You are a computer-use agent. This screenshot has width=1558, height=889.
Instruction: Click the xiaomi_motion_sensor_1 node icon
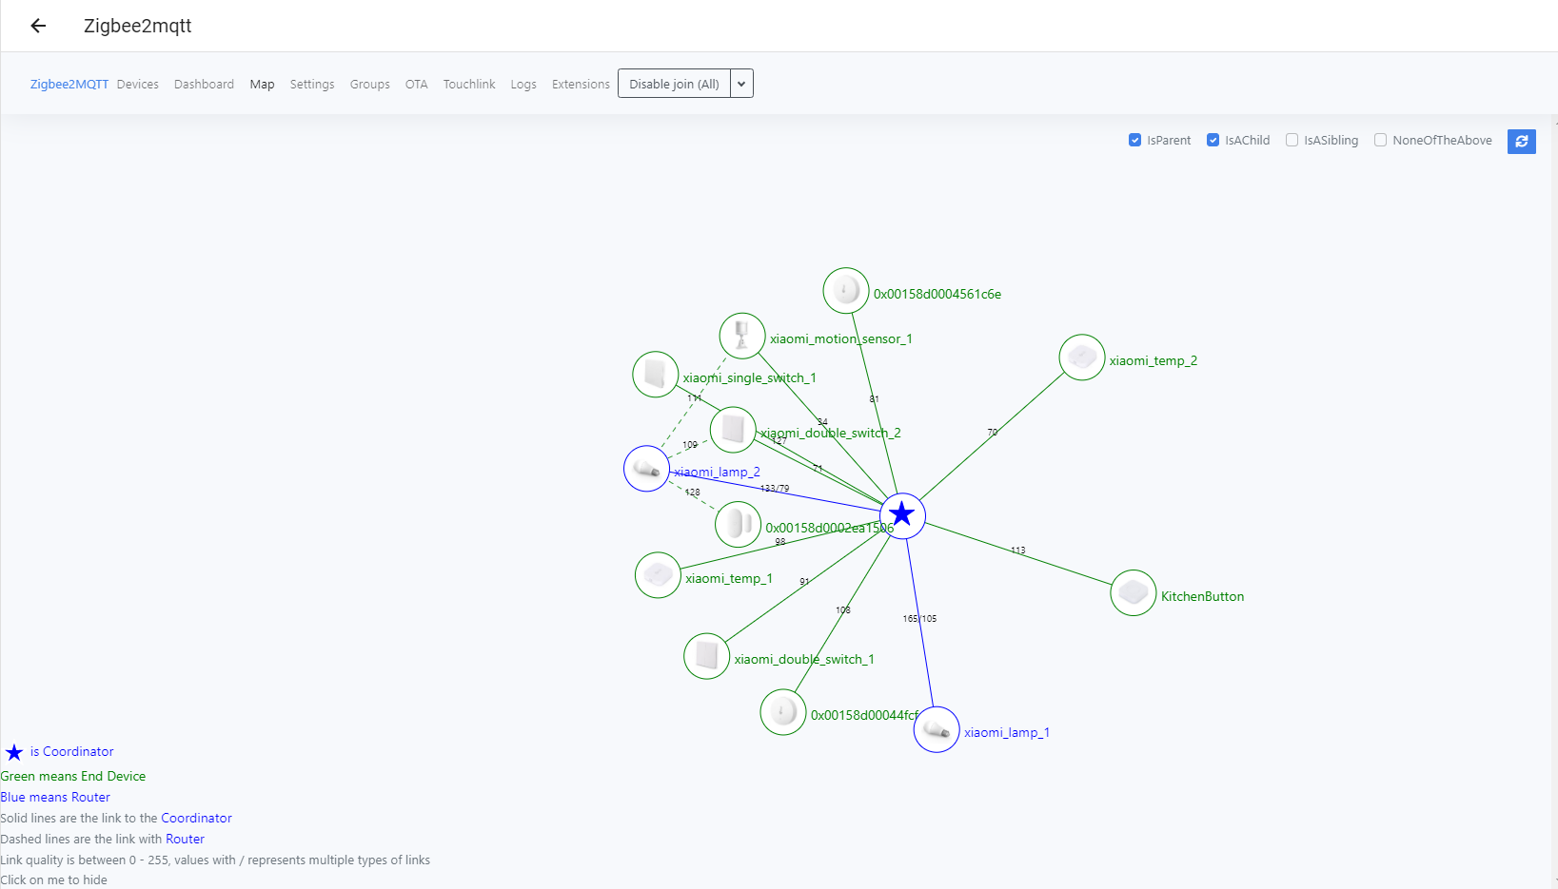[742, 336]
